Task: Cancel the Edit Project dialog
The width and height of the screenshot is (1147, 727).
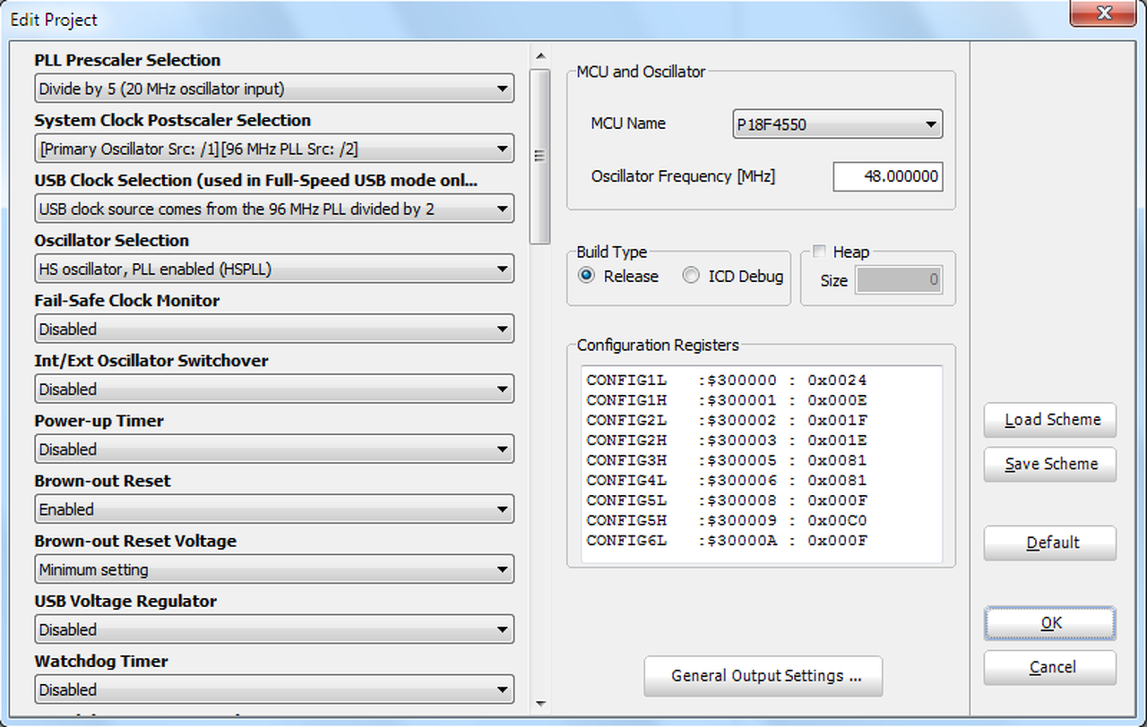Action: pos(1050,667)
